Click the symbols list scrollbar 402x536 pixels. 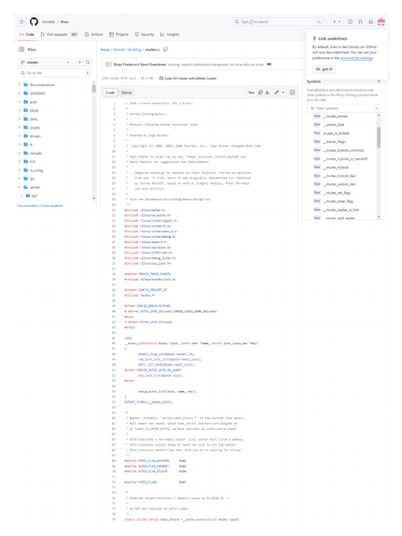coord(378,138)
